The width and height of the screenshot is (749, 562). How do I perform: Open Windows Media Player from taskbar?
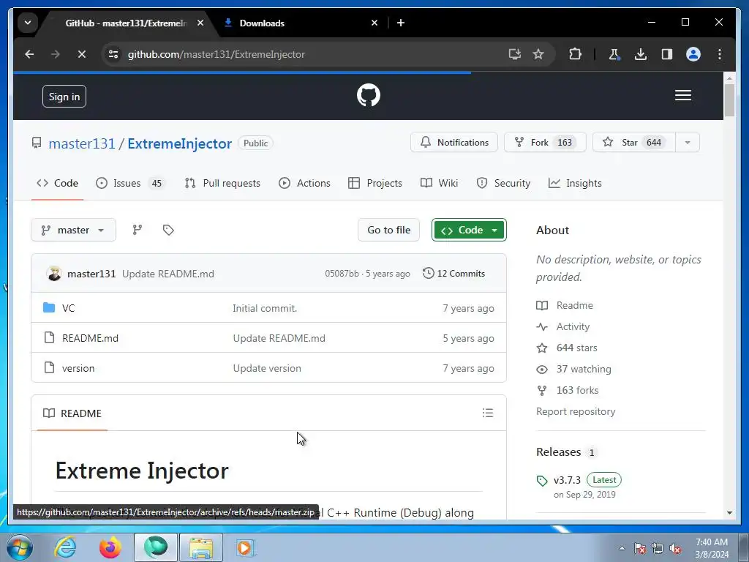click(246, 547)
